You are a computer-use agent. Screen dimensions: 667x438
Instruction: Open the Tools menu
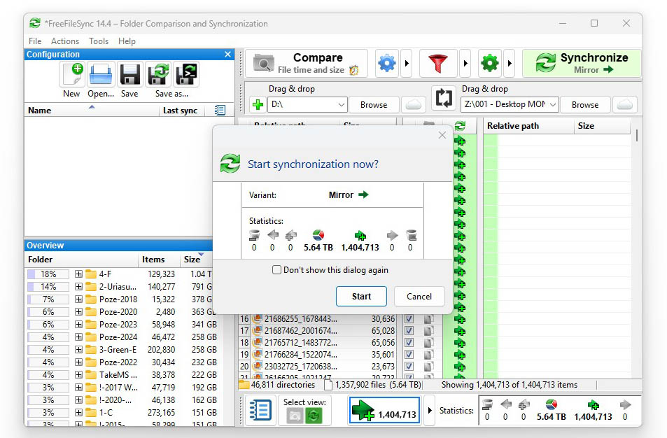99,41
